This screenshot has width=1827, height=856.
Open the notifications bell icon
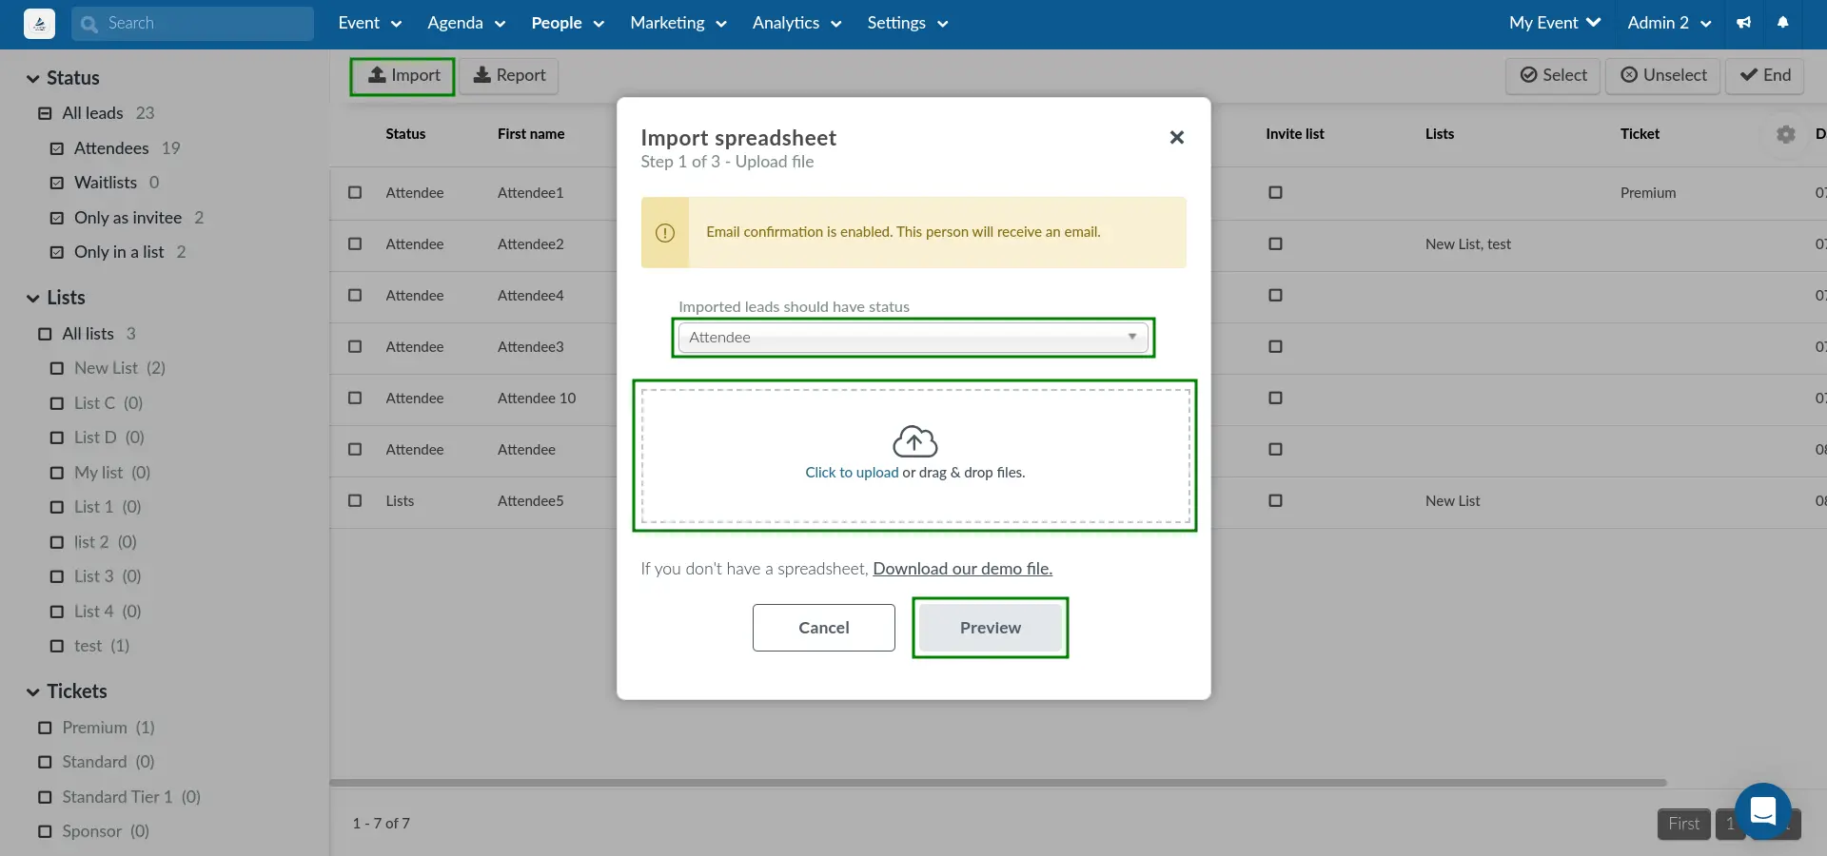pyautogui.click(x=1783, y=23)
